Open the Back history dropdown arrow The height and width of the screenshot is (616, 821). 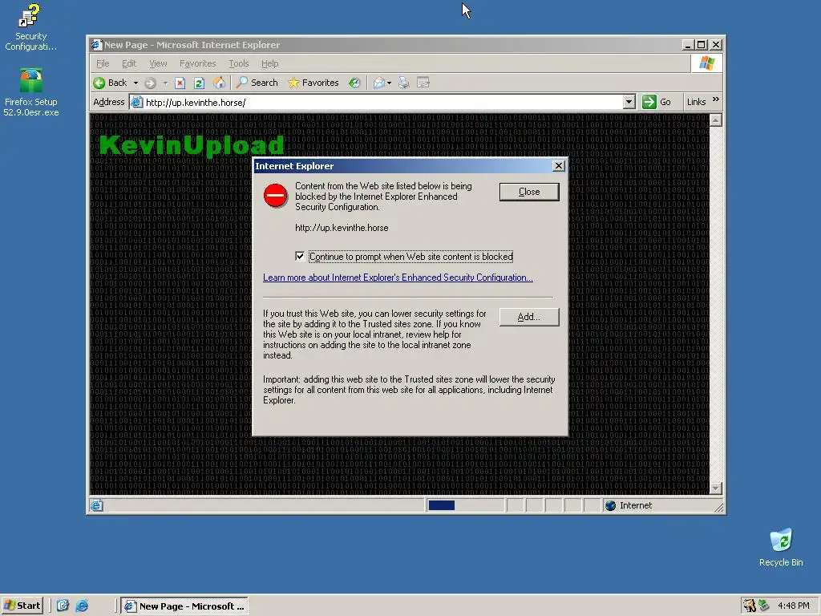coord(135,83)
